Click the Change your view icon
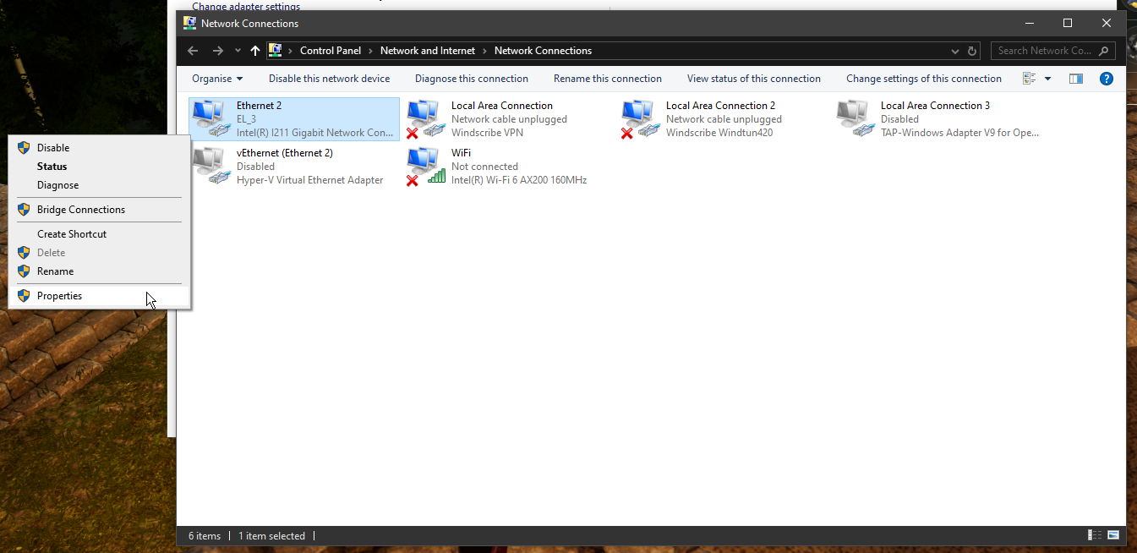 1030,79
